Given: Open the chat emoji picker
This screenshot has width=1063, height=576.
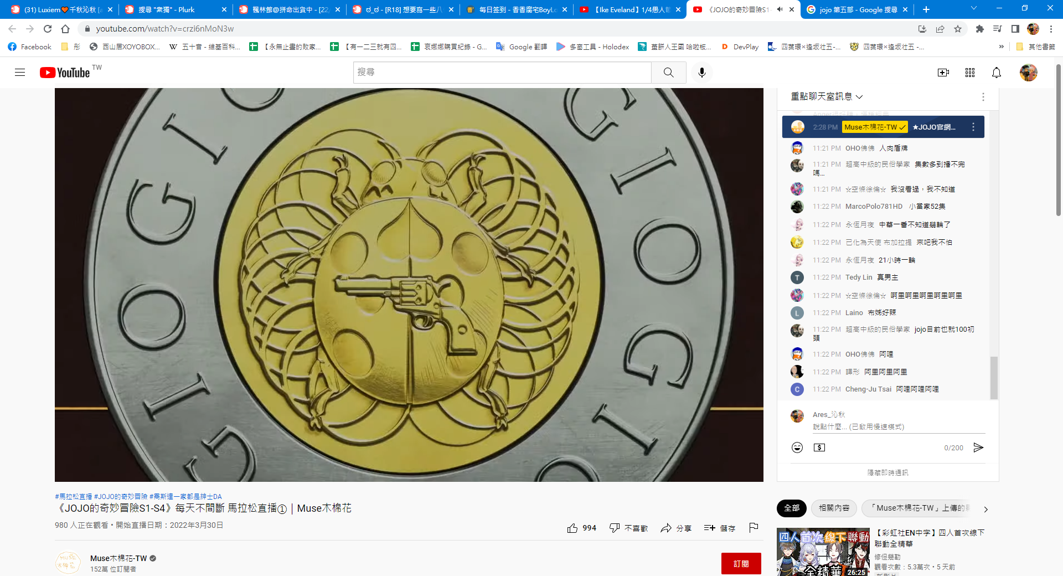Looking at the screenshot, I should tap(797, 448).
